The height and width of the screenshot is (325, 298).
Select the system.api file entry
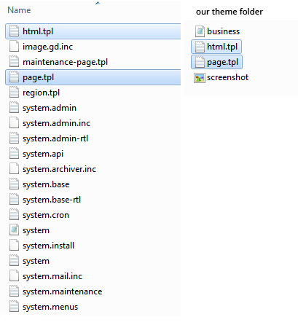click(x=93, y=154)
